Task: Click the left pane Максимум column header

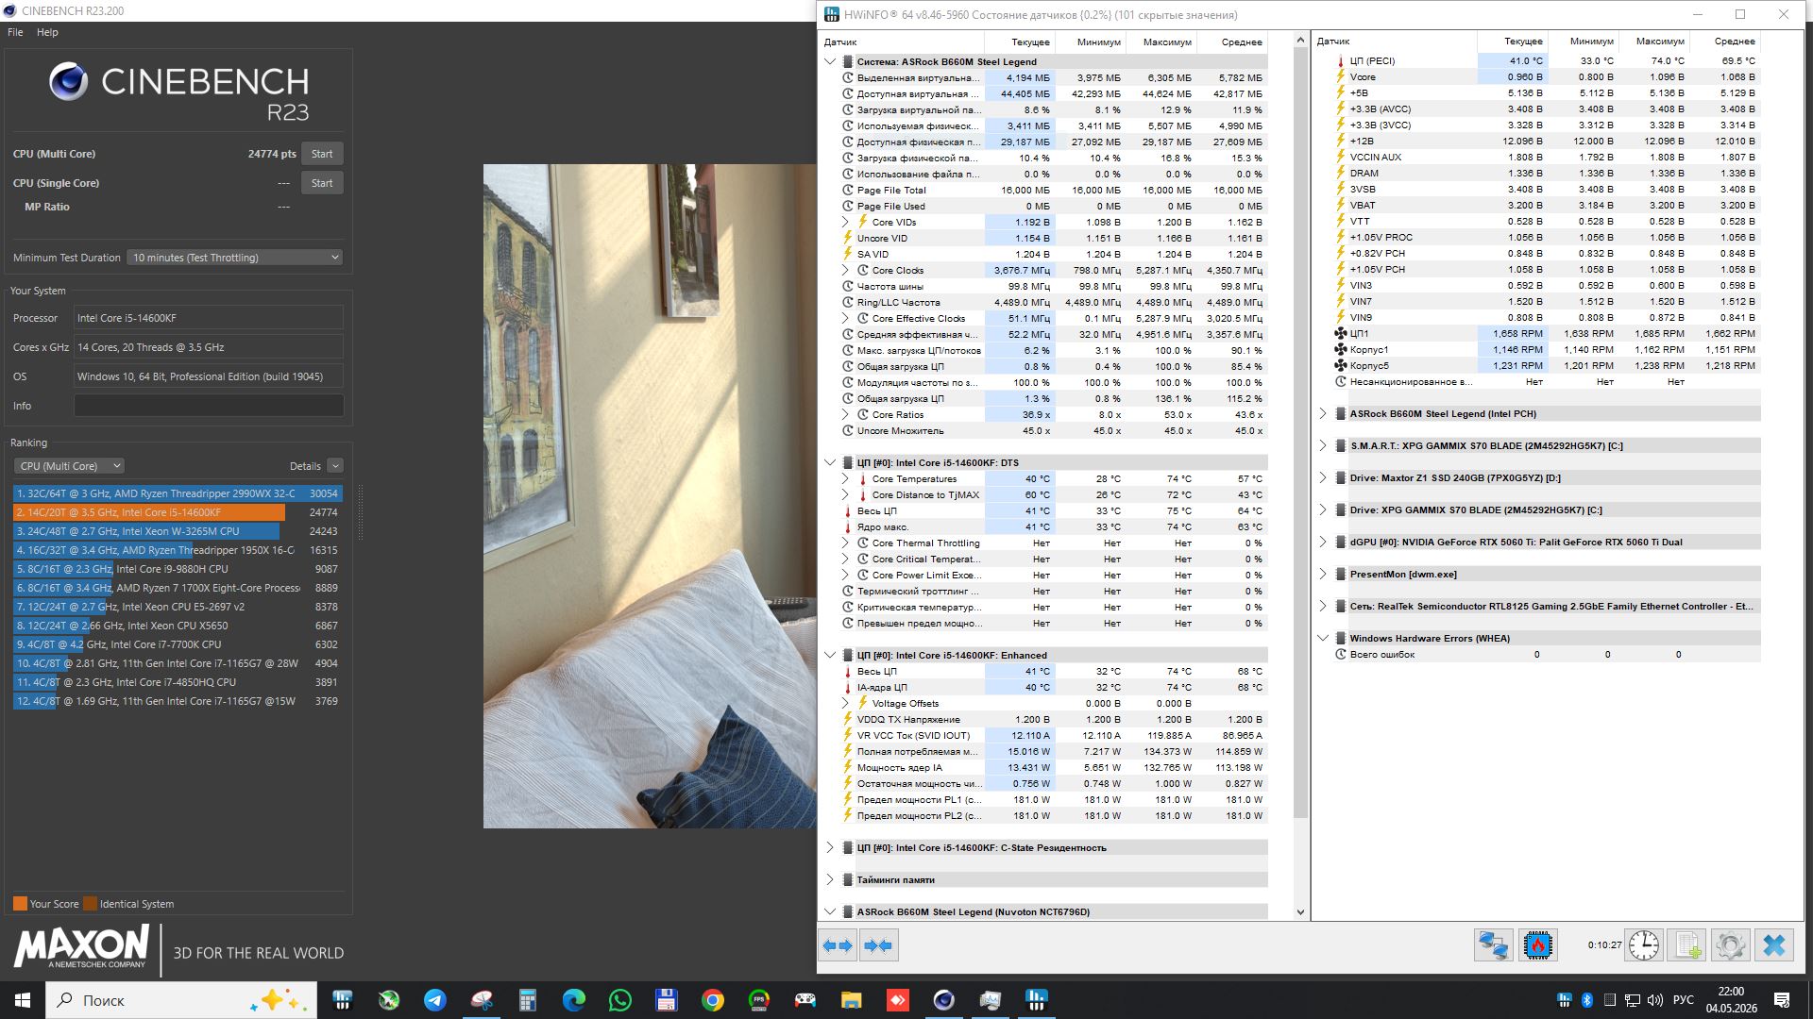Action: click(1161, 42)
